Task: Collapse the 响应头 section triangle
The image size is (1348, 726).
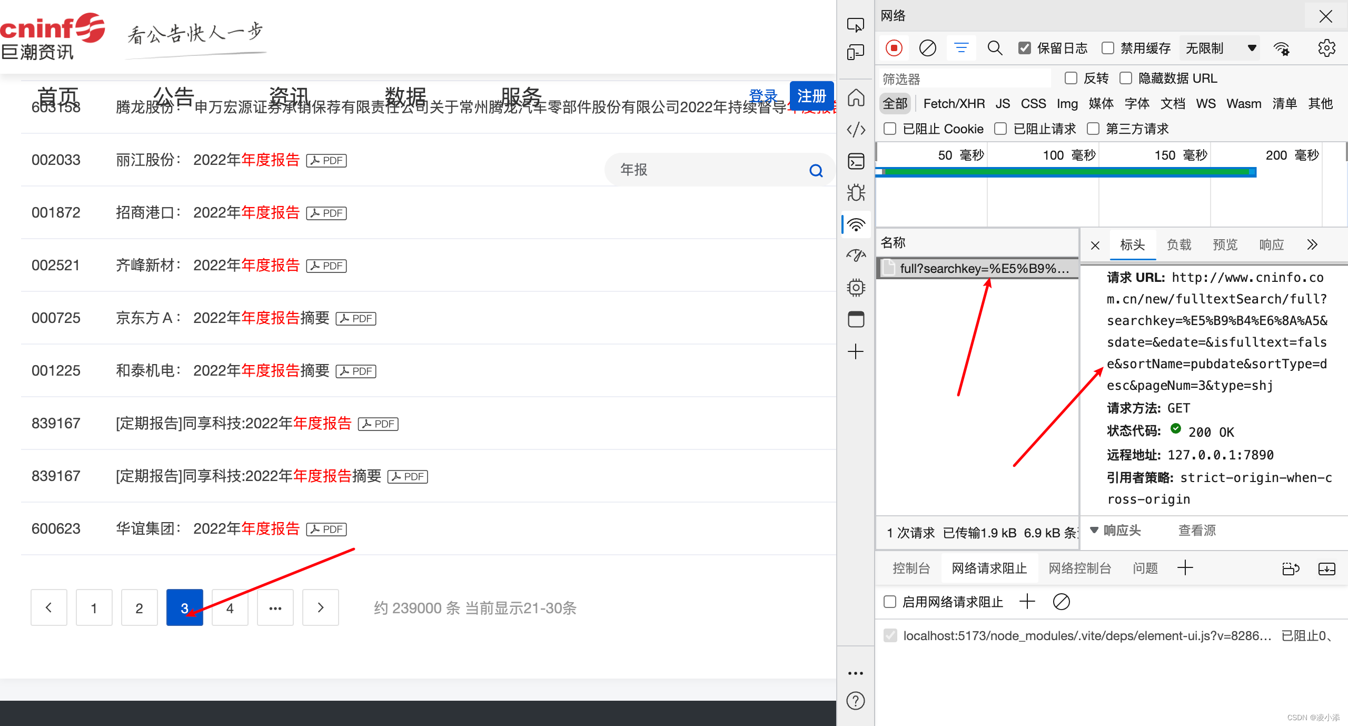Action: pyautogui.click(x=1094, y=530)
